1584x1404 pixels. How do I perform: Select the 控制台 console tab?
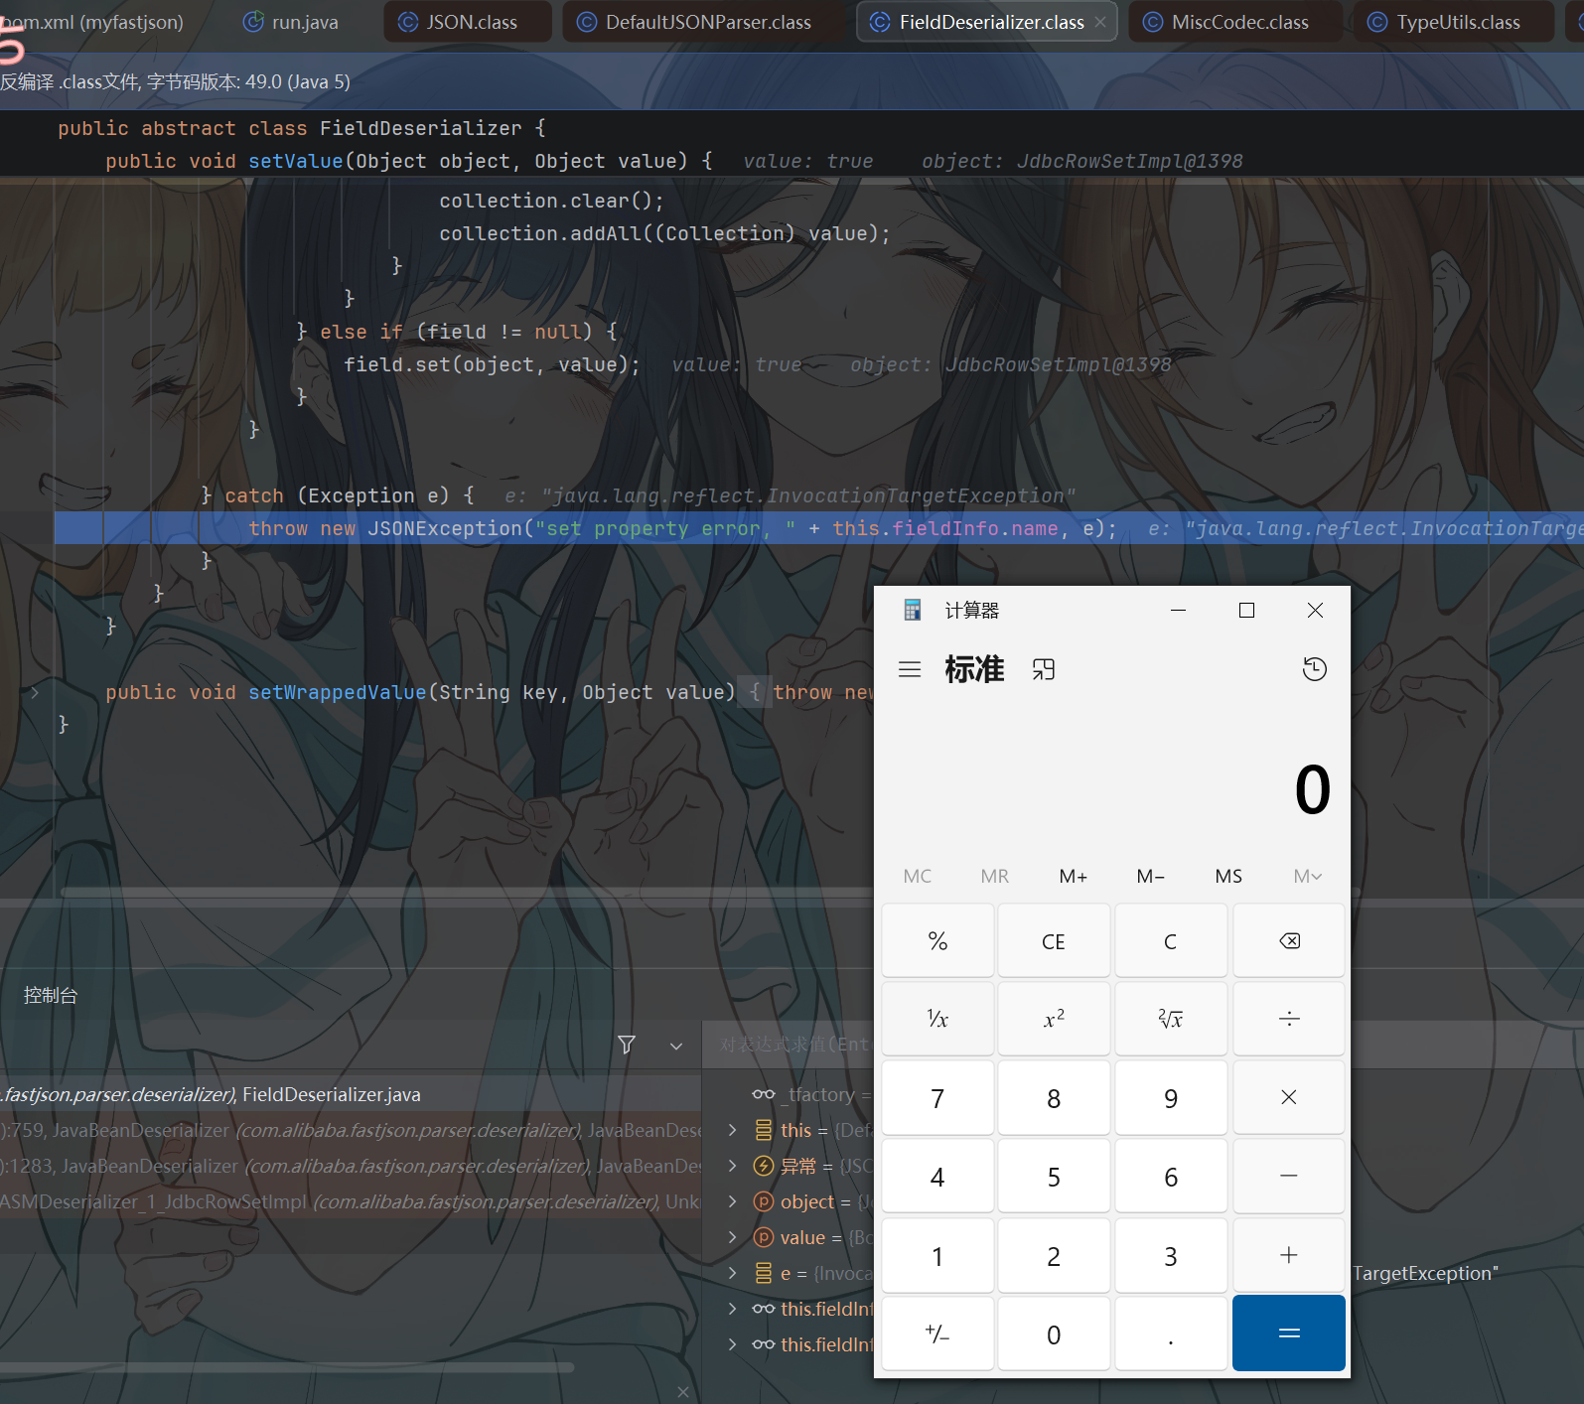pos(50,995)
